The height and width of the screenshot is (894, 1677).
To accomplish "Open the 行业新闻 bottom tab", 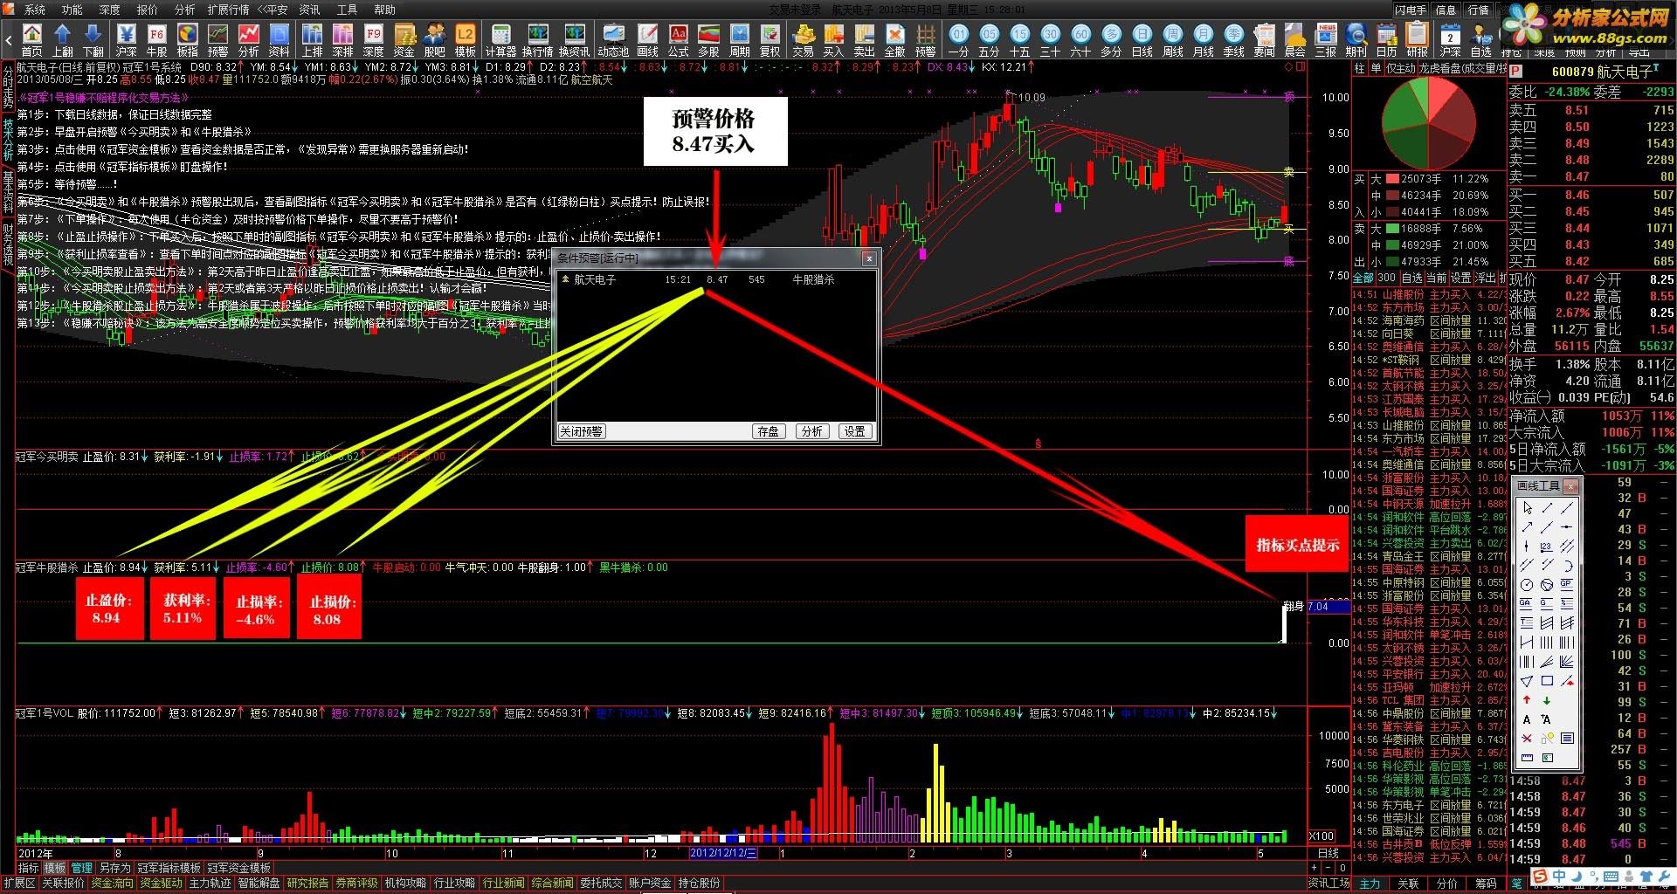I will coord(504,883).
